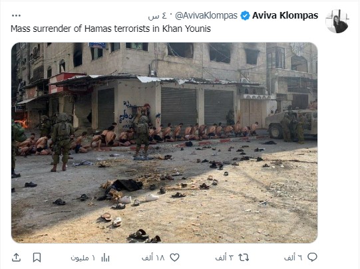This screenshot has height=269, width=360.
Task: Click the ٦ ألف replies count
Action: (x=293, y=258)
